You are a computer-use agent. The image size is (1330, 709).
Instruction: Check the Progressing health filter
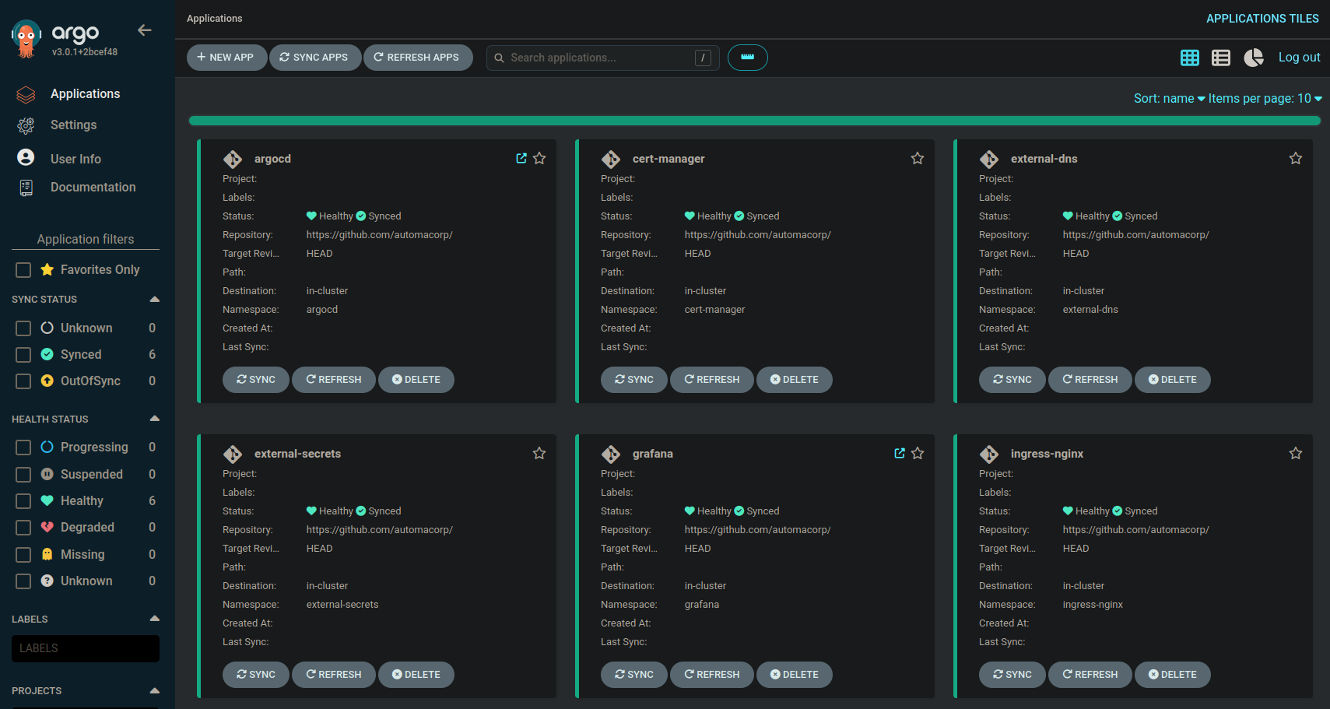(23, 448)
